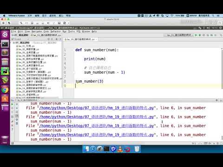Select the hm_19 editor tab
Image resolution: width=223 pixels, height=167 pixels.
[x=81, y=39]
